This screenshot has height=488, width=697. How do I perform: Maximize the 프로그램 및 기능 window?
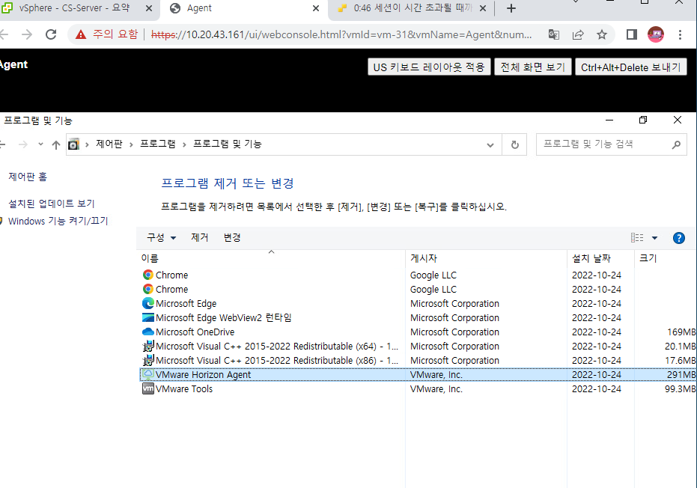[x=643, y=120]
